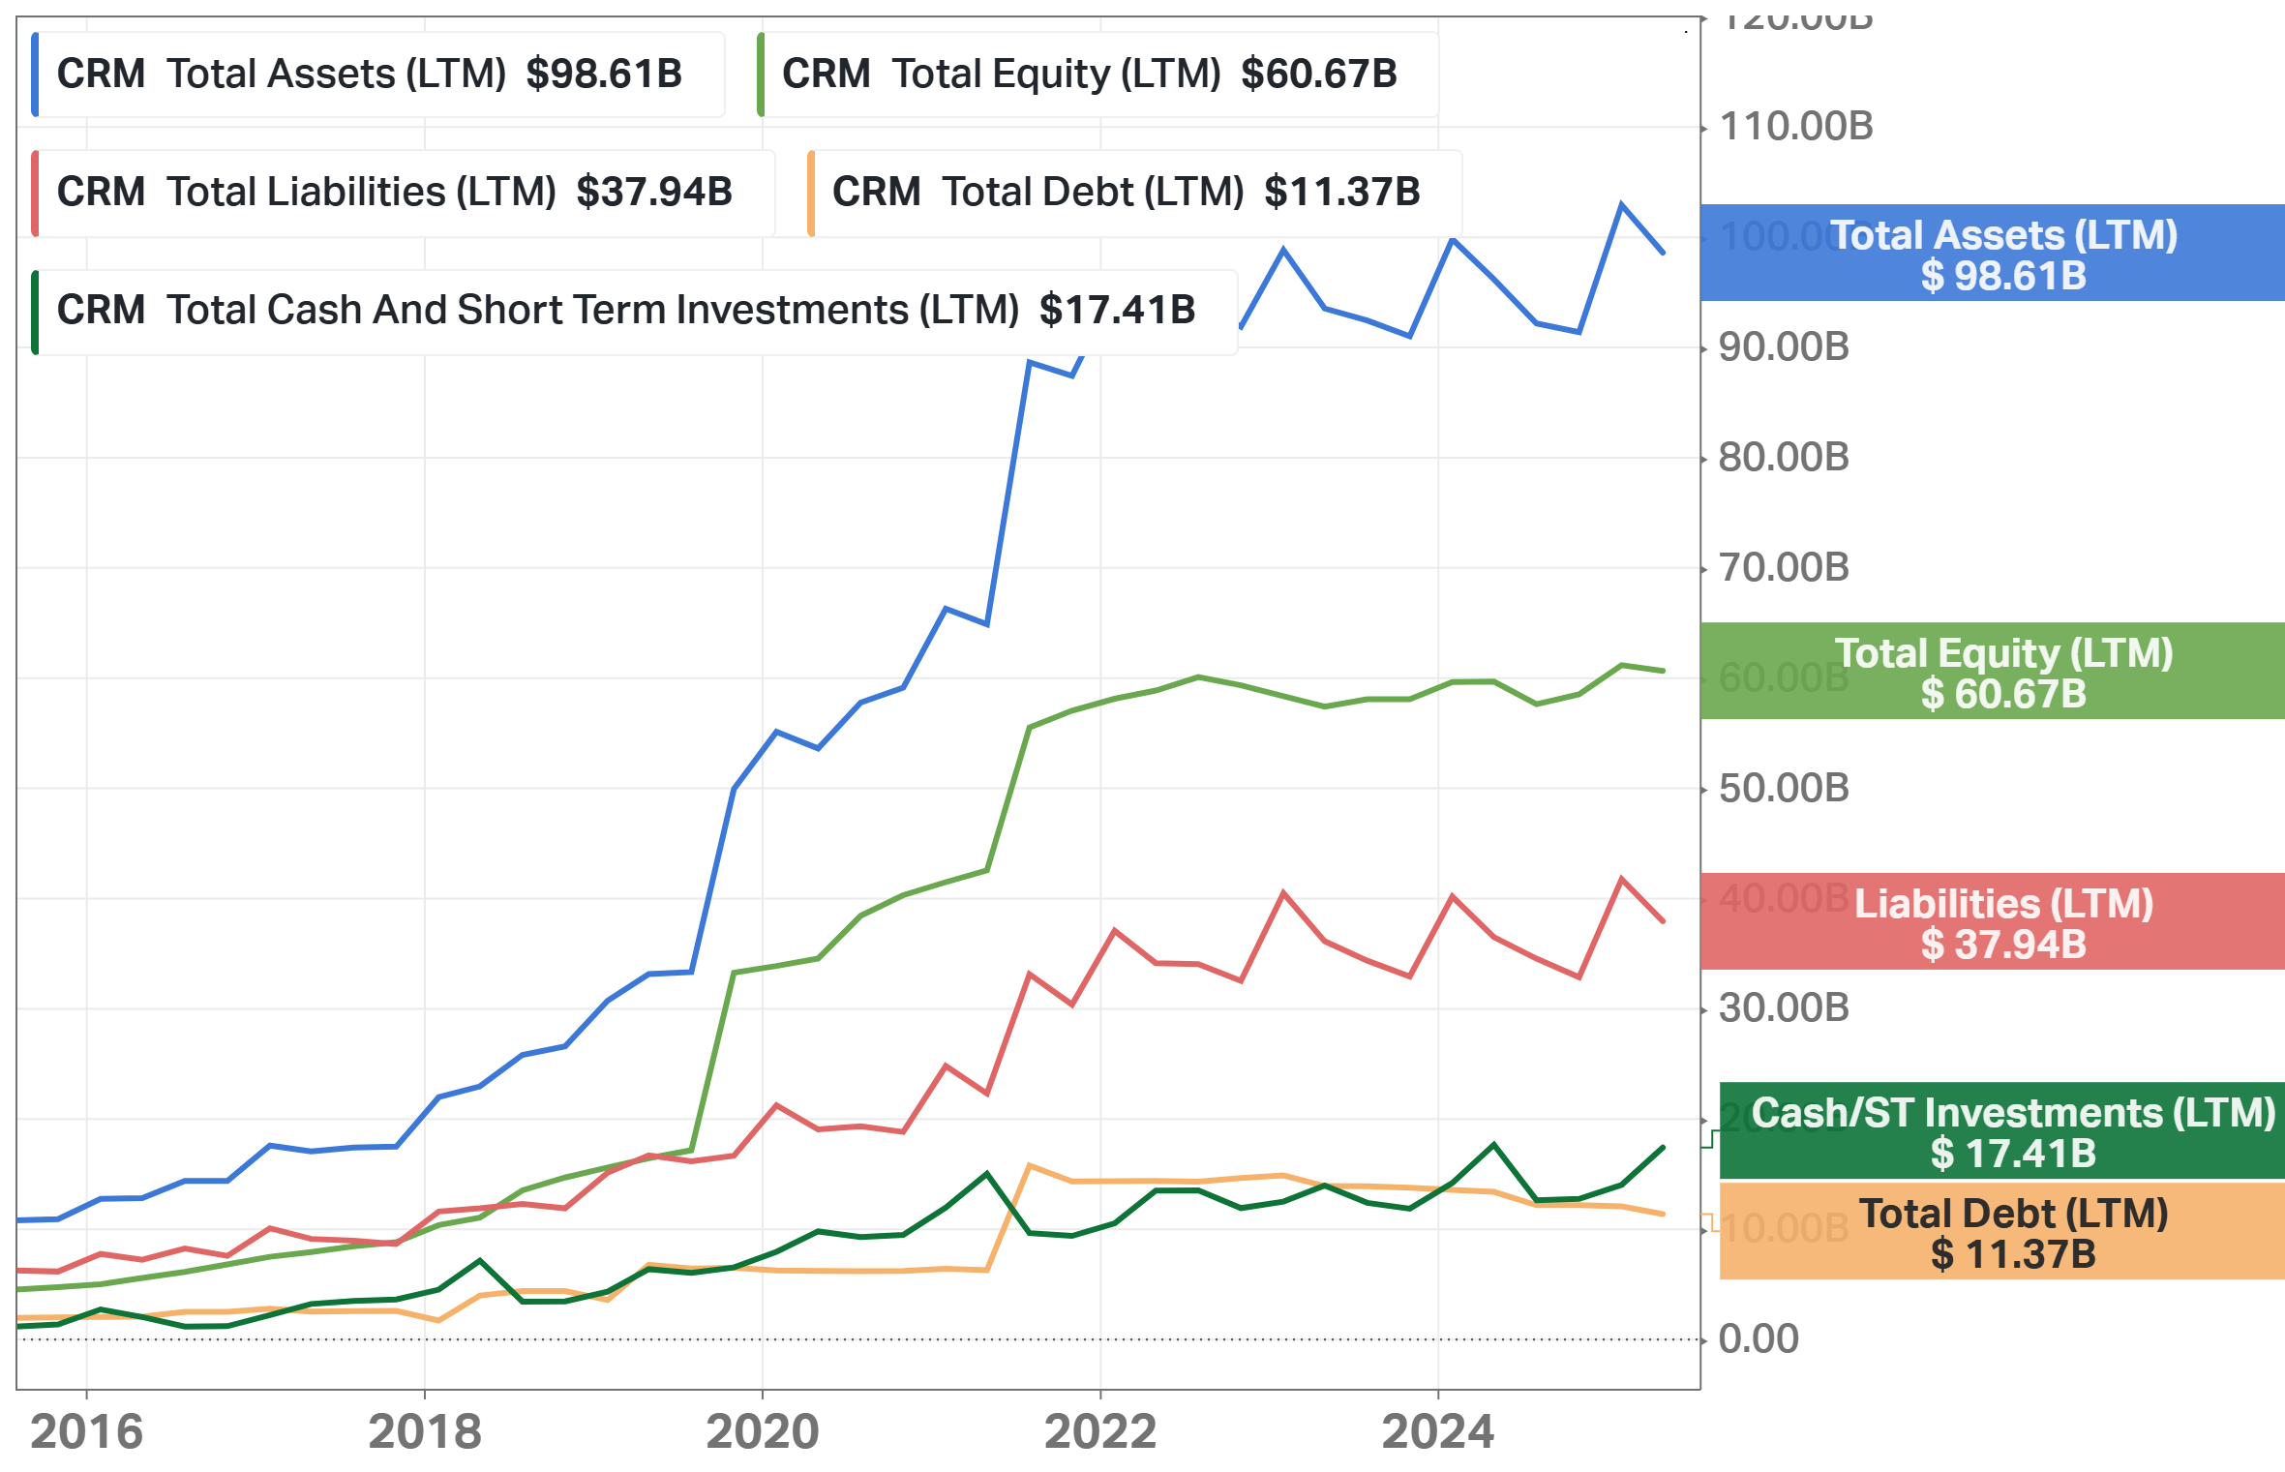Screen dimensions: 2285x1472
Task: Click the last point of the blue Total Assets line
Action: pos(1663,253)
